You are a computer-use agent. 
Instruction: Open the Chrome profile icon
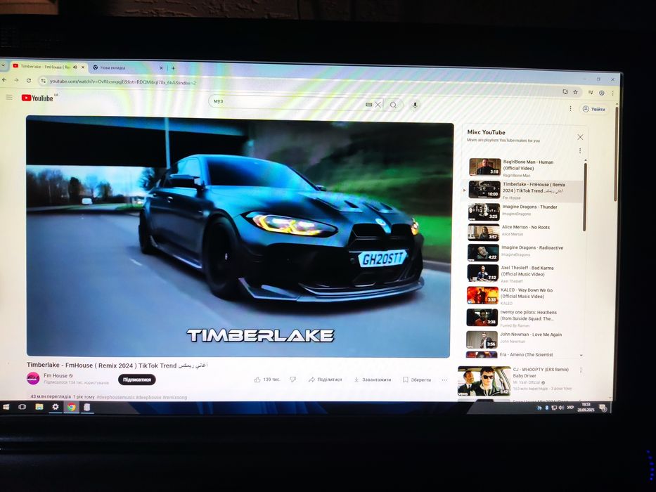(x=602, y=93)
